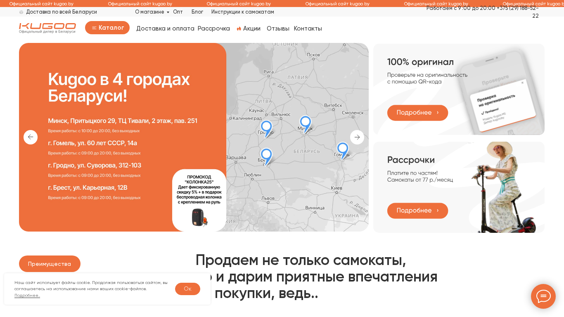564x317 pixels.
Task: Open the Опт menu item
Action: (178, 12)
